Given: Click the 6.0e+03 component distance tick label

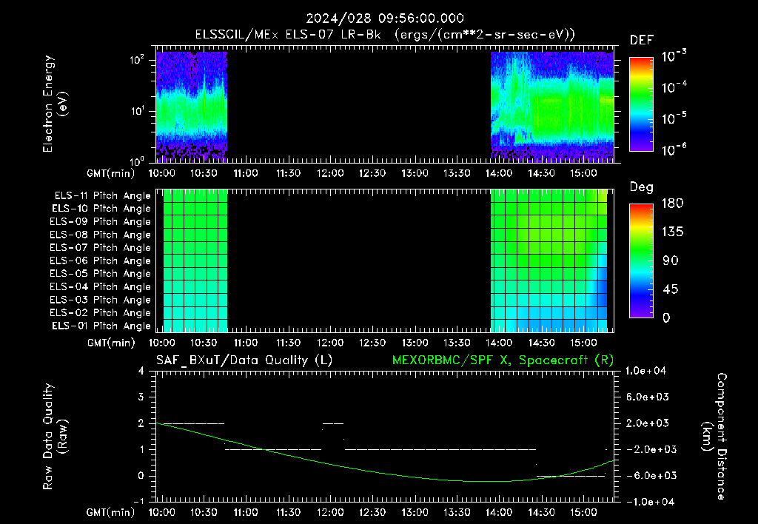Looking at the screenshot, I should (x=648, y=397).
